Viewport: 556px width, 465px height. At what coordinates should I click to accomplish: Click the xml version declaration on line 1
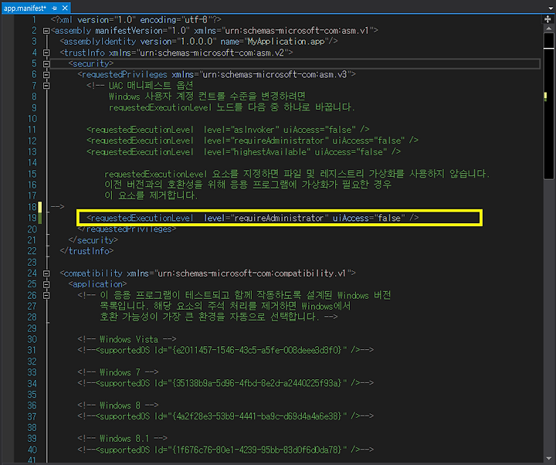(x=136, y=20)
